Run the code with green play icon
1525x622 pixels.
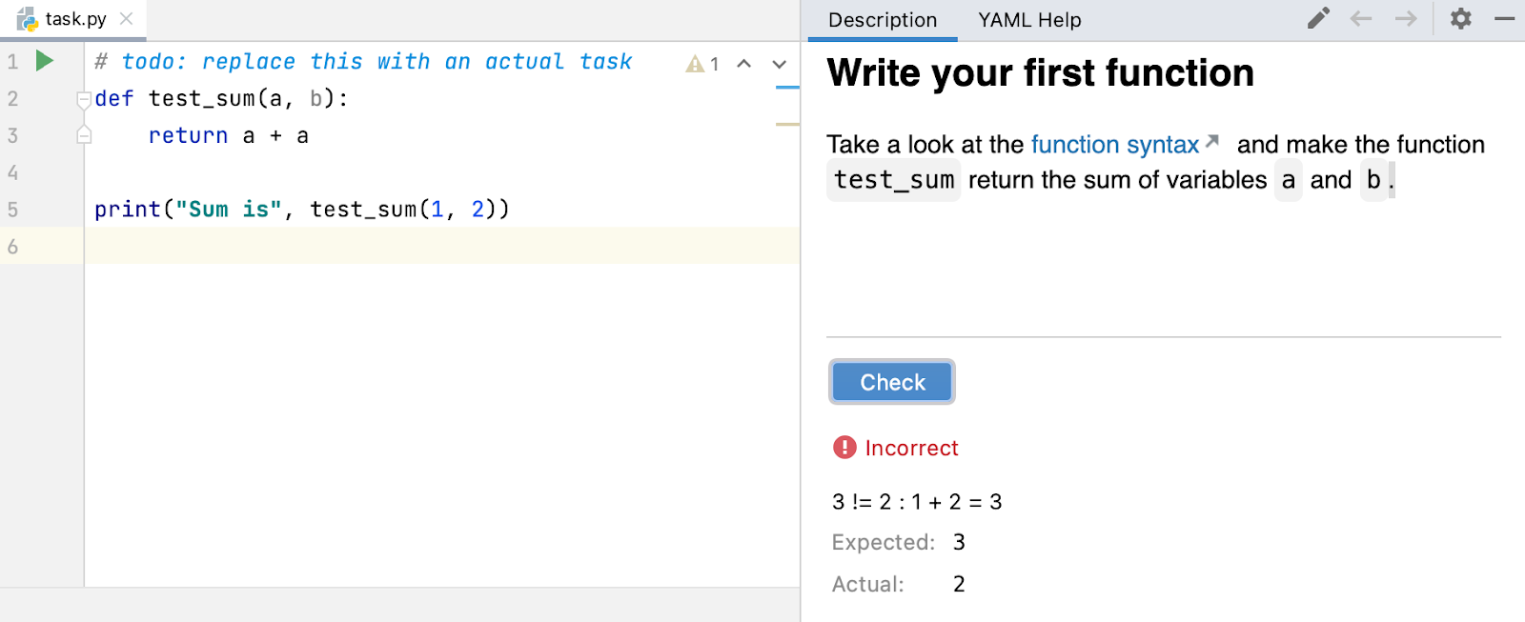pos(44,61)
